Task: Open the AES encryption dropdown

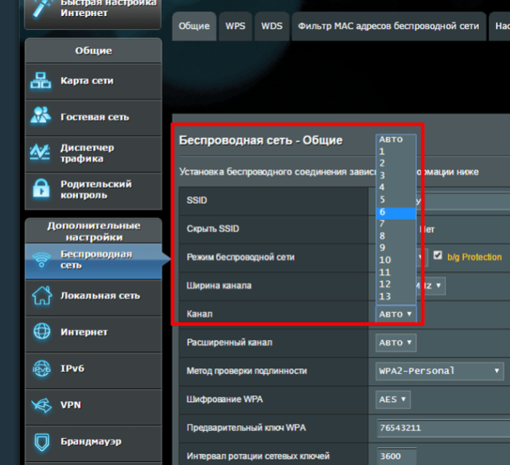Action: [393, 399]
